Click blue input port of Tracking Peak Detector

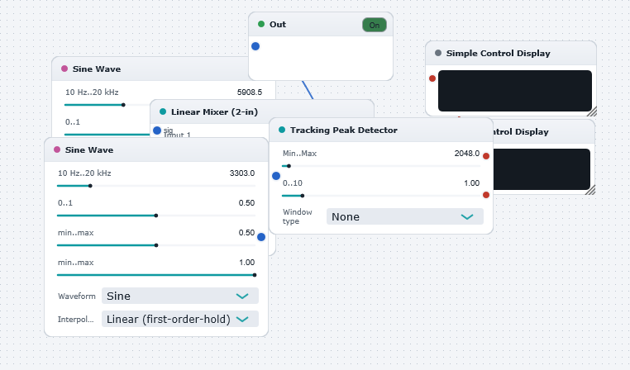(x=276, y=176)
